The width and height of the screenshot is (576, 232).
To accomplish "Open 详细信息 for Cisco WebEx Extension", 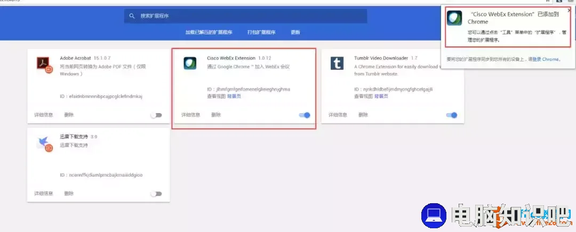I will (190, 115).
